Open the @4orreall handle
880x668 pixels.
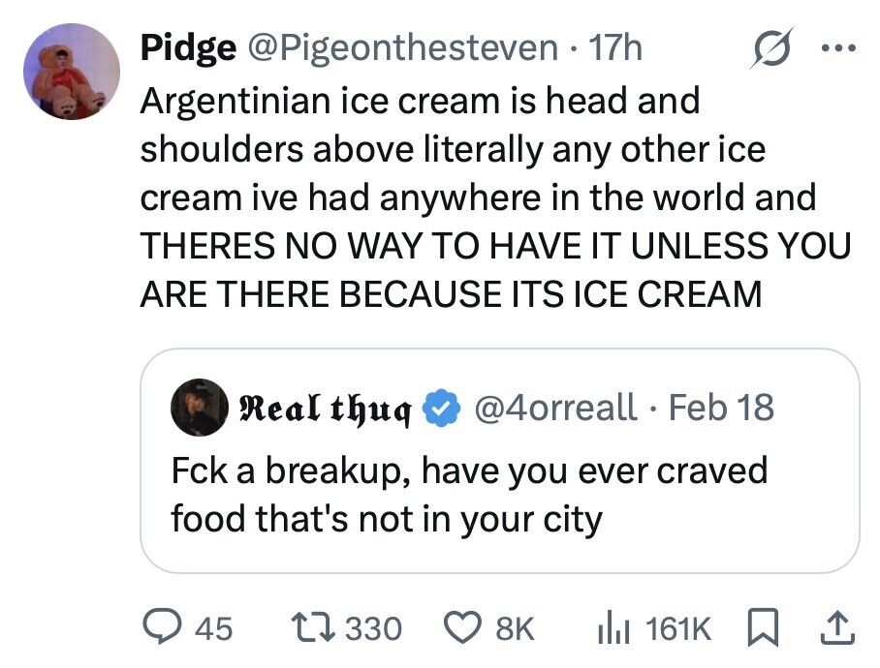tap(555, 408)
